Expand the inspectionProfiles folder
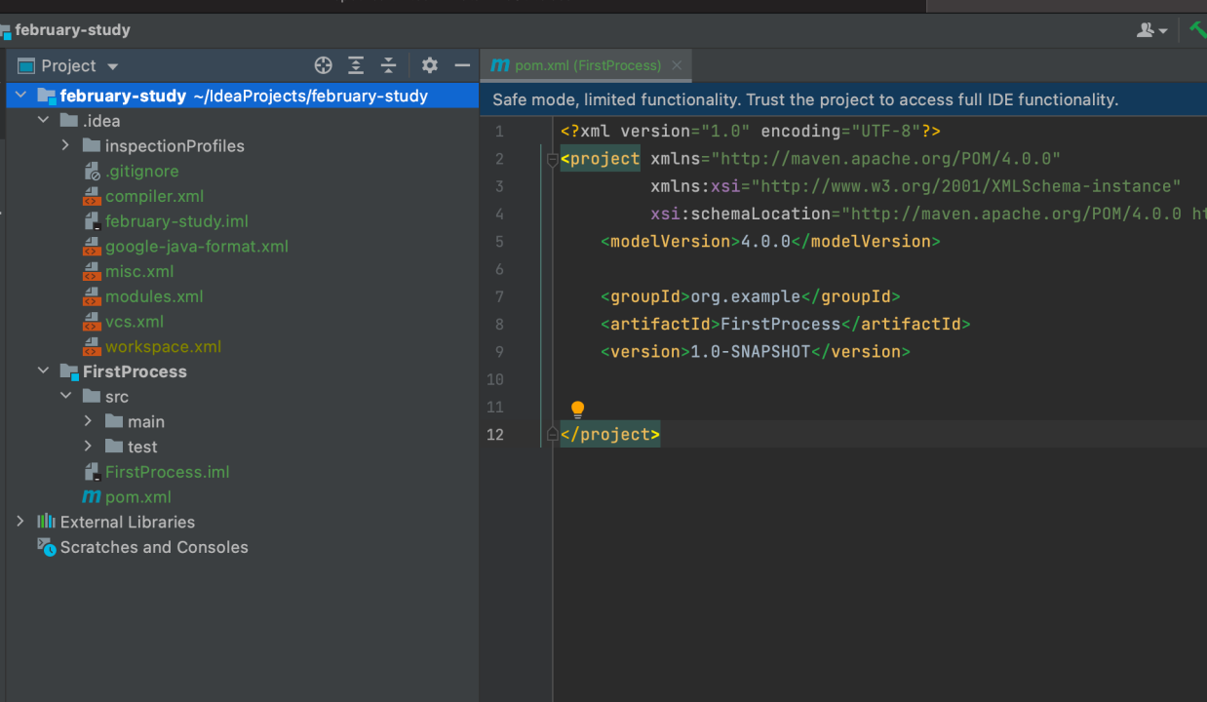Viewport: 1207px width, 702px height. pos(65,145)
